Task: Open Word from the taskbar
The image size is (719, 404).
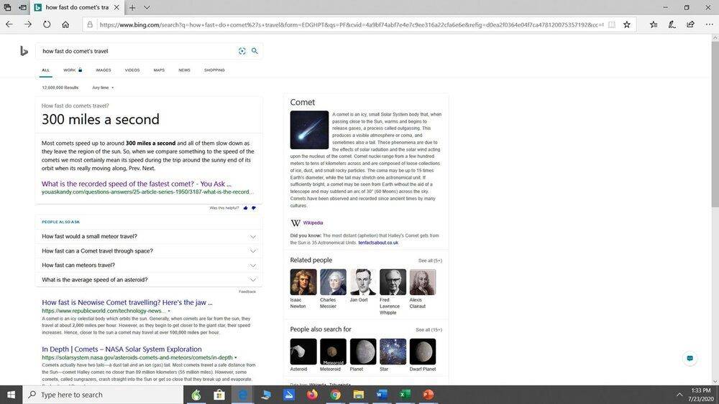Action: [x=382, y=395]
